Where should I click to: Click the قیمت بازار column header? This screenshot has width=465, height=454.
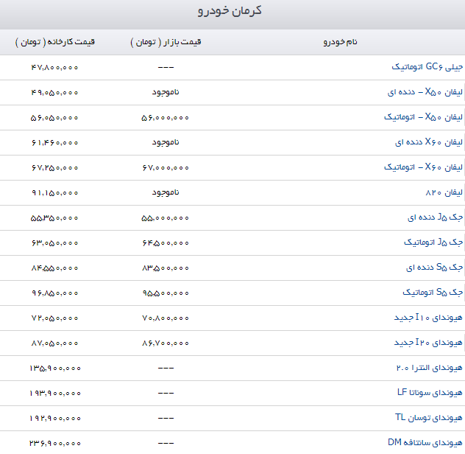click(166, 42)
